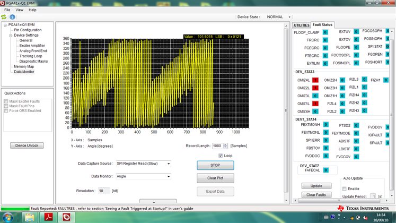Click the OMIZ3L status indicator
Image resolution: width=396 pixels, height=223 pixels.
coord(315,96)
